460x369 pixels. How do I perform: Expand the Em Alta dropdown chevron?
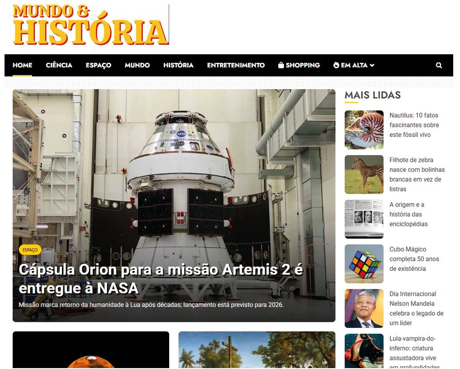click(x=372, y=66)
